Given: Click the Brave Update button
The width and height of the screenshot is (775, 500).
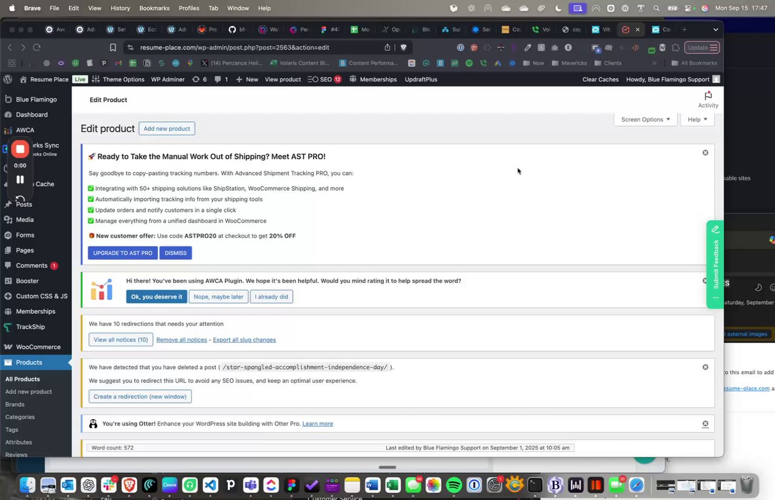Looking at the screenshot, I should (702, 47).
